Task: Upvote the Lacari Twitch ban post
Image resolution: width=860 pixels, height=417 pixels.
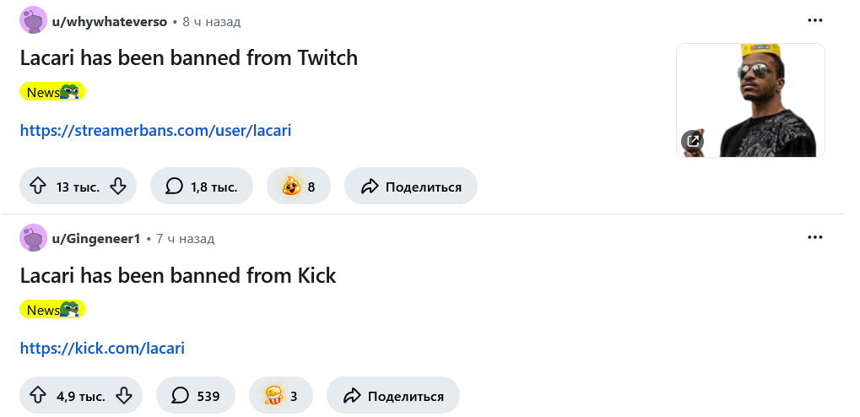Action: (37, 187)
